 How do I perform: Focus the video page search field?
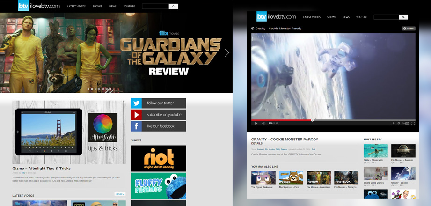387,17
